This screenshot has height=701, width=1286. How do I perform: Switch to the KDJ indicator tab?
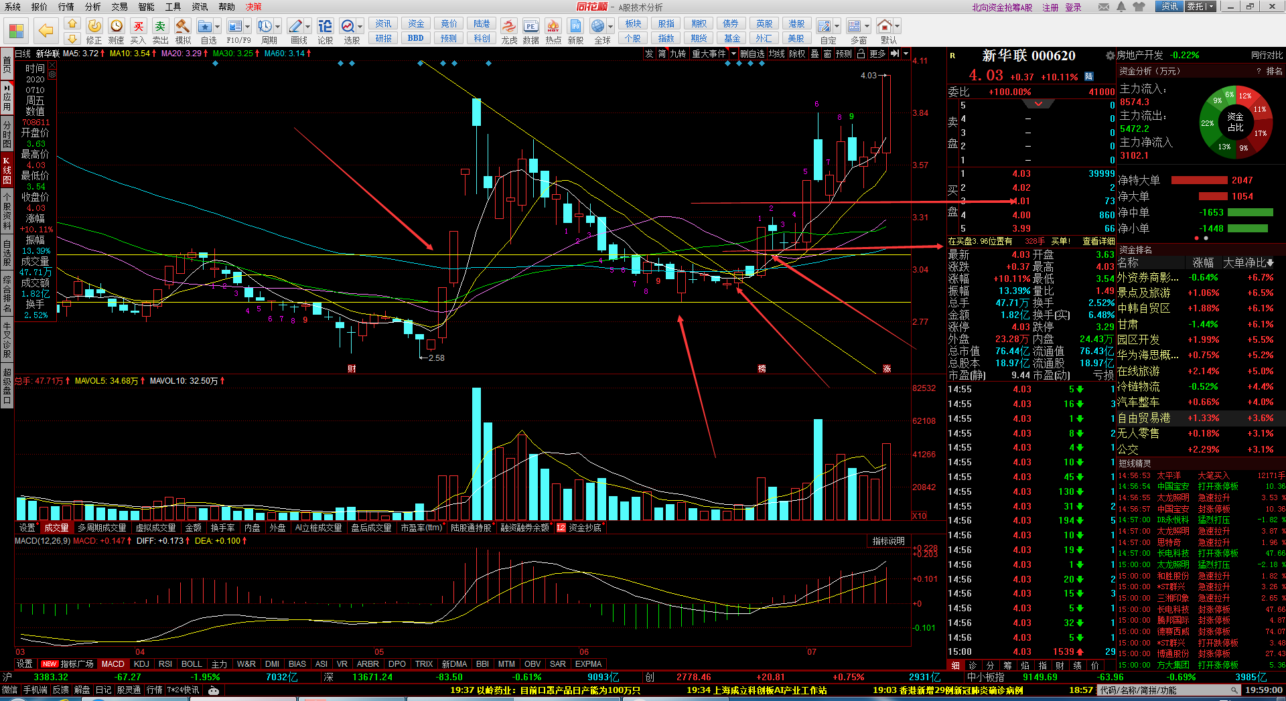coord(141,664)
